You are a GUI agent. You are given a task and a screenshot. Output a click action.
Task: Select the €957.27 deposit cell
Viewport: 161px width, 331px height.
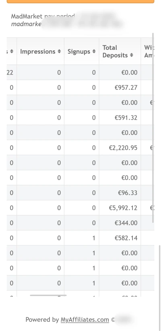[120, 87]
